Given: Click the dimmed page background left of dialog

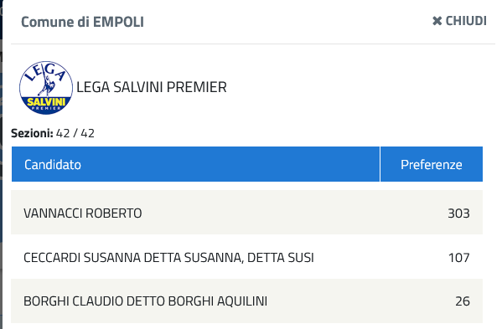Looking at the screenshot, I should pyautogui.click(x=1, y=160).
